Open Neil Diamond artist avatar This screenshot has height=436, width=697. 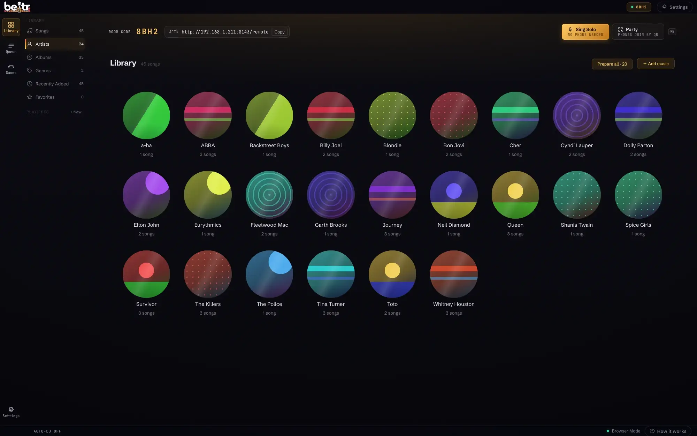coord(454,195)
